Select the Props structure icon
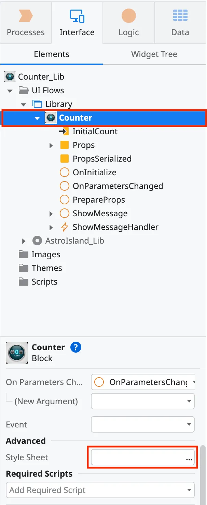 pyautogui.click(x=64, y=145)
